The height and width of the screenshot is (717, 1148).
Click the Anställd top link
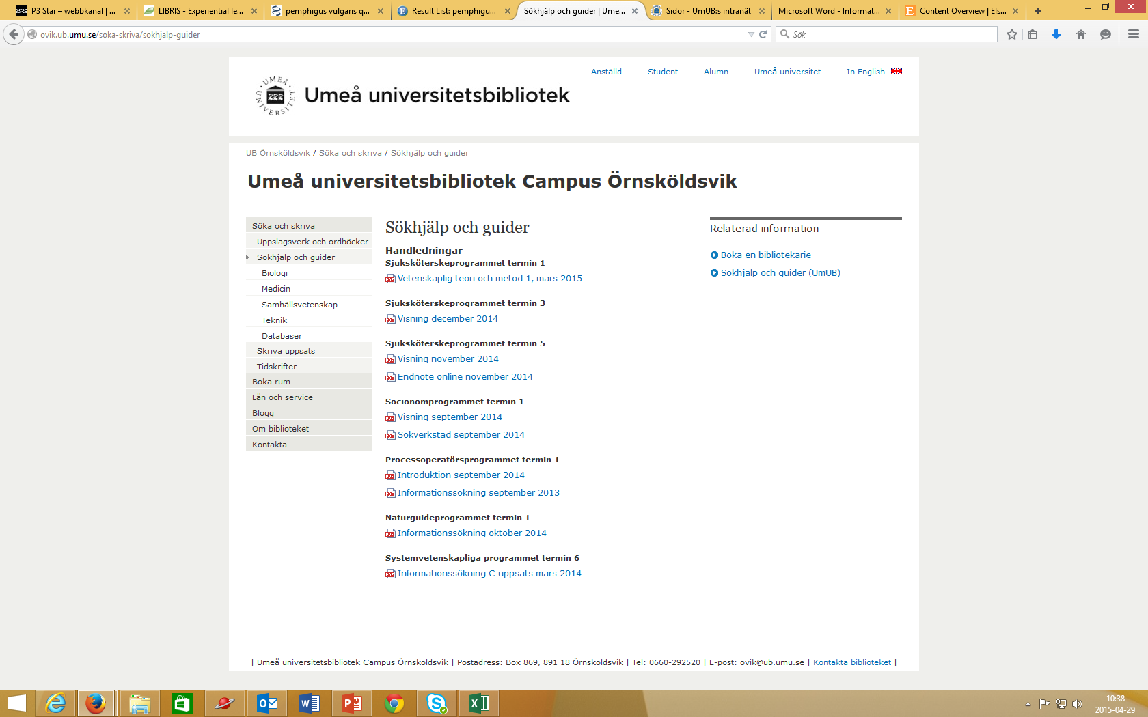(606, 72)
